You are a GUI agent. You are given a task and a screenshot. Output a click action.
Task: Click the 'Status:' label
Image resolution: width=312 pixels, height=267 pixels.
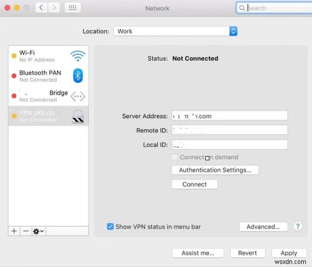[158, 59]
